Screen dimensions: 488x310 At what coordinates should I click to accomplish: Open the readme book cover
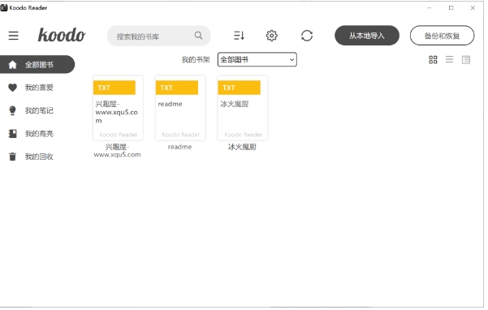tap(180, 108)
